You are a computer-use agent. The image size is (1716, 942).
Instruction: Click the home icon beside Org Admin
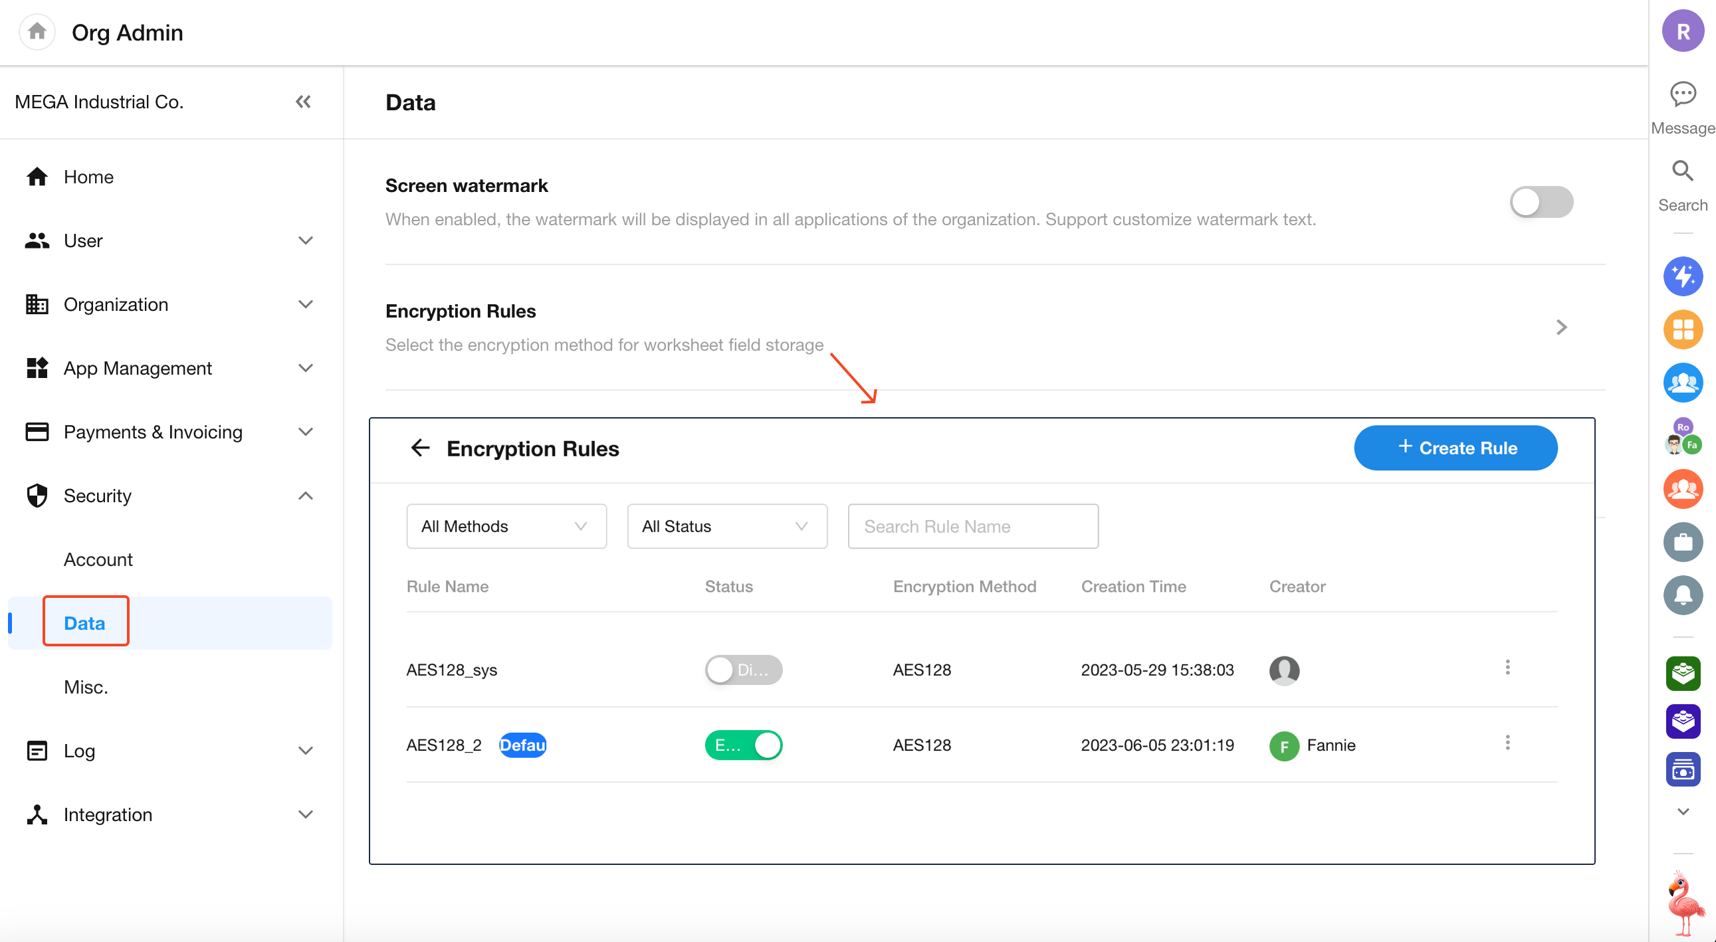point(37,31)
